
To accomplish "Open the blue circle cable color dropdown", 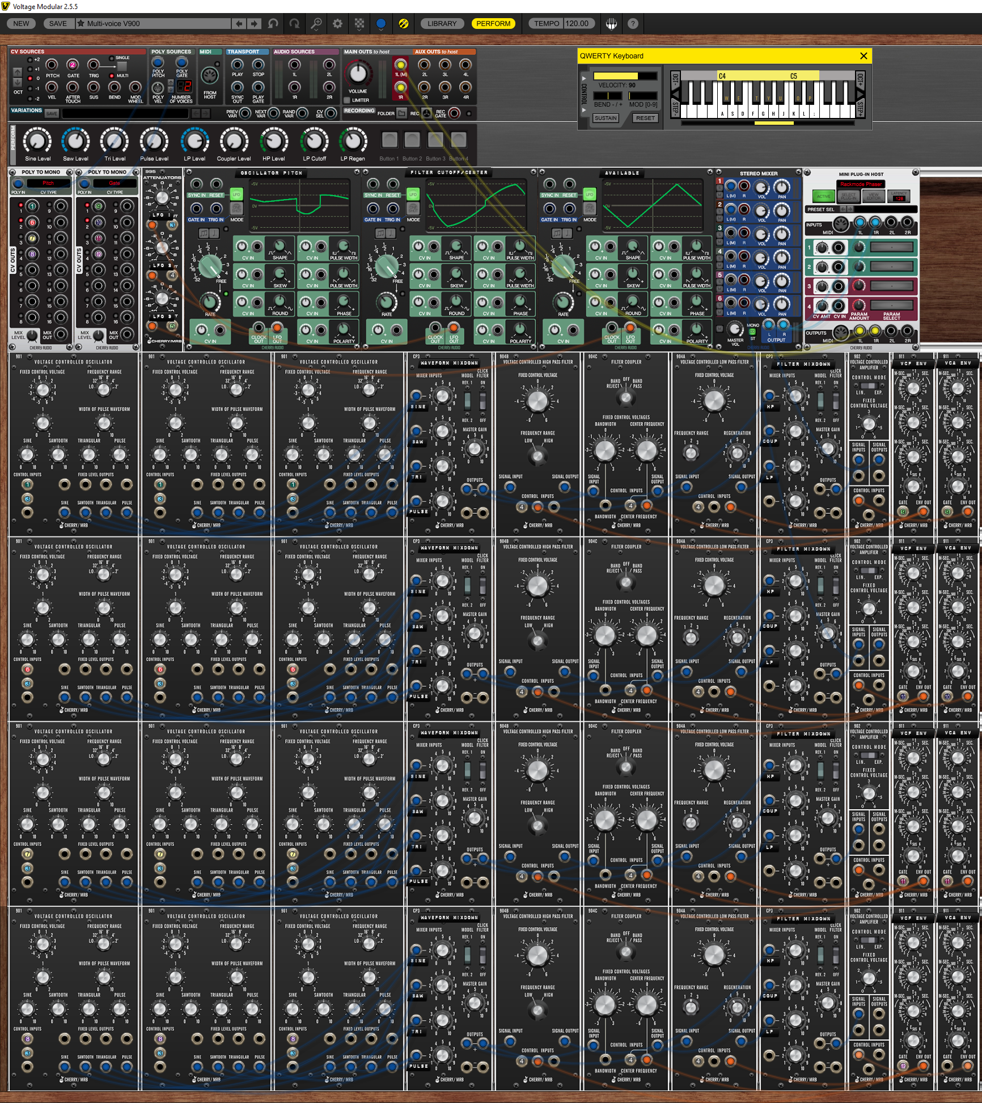I will point(381,23).
